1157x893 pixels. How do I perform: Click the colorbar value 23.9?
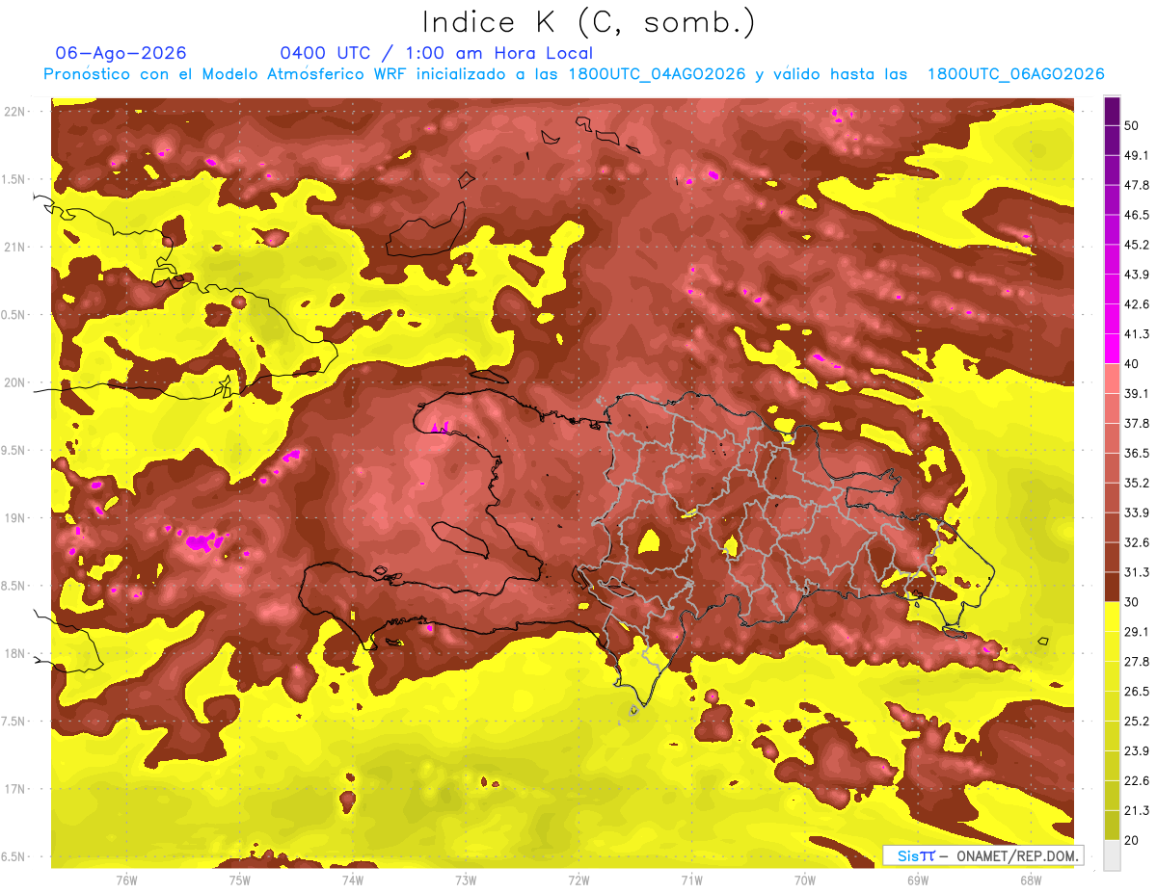point(1137,750)
